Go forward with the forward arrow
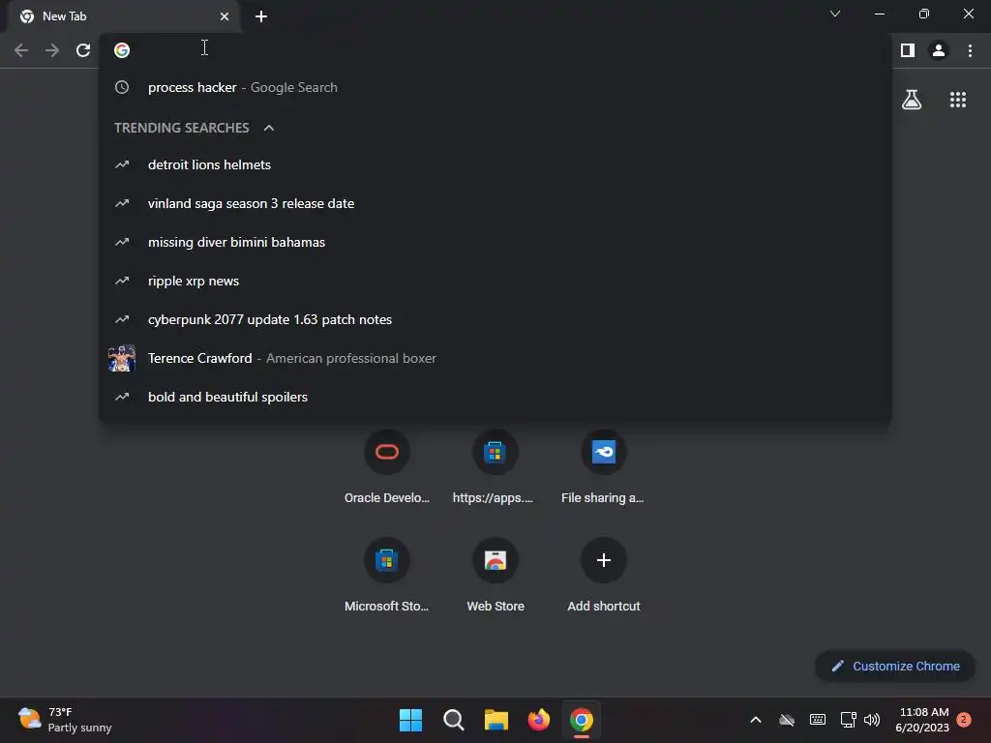This screenshot has width=991, height=743. click(x=52, y=50)
